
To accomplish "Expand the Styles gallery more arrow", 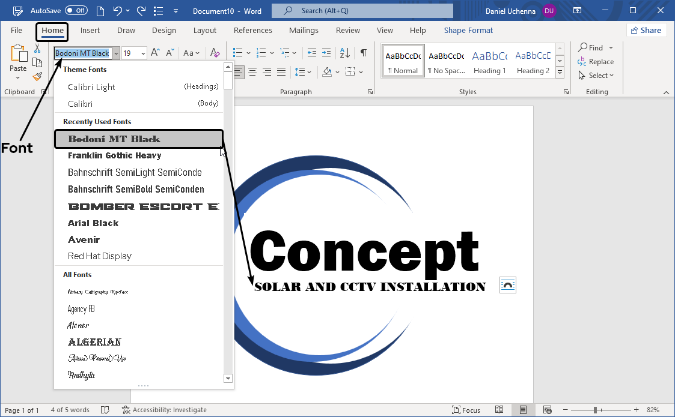I will pos(560,72).
